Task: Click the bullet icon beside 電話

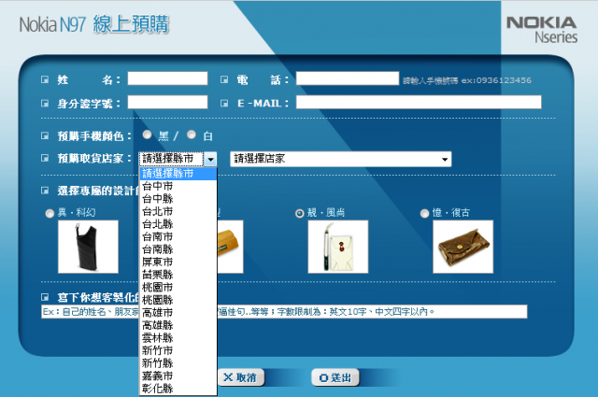Action: pyautogui.click(x=224, y=79)
